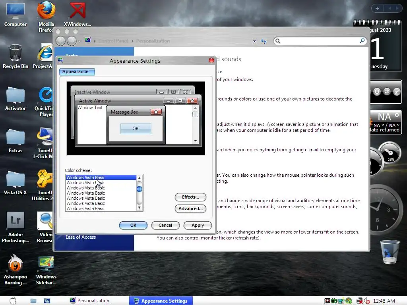Viewport: 407px width, 305px height.
Task: Click the switch-user arrows gadget button
Action: click(387, 92)
